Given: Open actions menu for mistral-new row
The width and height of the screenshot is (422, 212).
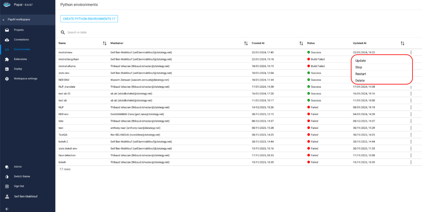Looking at the screenshot, I should [x=411, y=53].
